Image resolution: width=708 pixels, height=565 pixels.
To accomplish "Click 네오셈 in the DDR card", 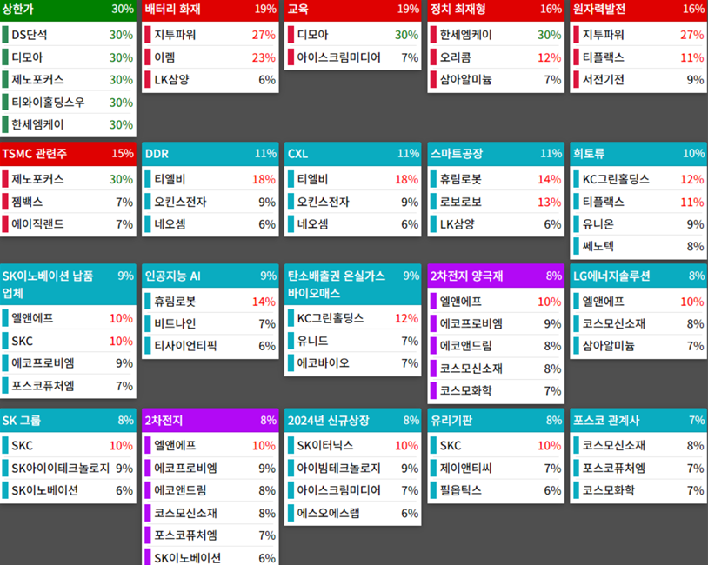I will click(x=210, y=224).
